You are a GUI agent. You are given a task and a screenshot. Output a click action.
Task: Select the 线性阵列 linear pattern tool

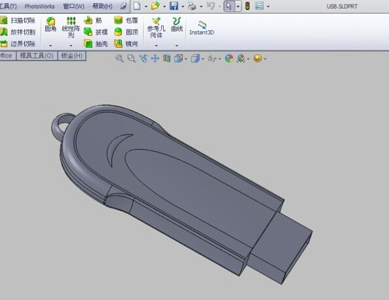(71, 27)
